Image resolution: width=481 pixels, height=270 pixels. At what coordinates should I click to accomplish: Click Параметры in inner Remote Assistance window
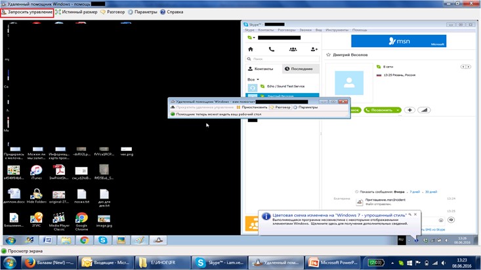click(x=306, y=107)
